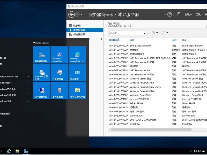Select 本地服务器 in the sidebar
207x155 pixels.
click(x=85, y=30)
